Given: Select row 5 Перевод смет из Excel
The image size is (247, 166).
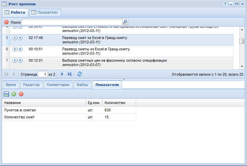Looking at the screenshot, I should click(x=118, y=40).
